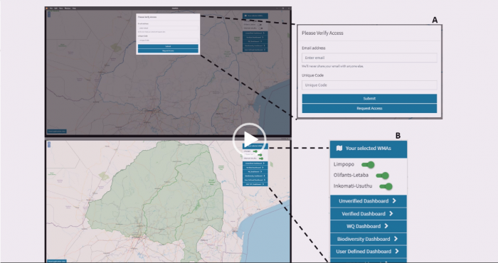
Task: Click the Enter email input field
Action: (x=369, y=58)
